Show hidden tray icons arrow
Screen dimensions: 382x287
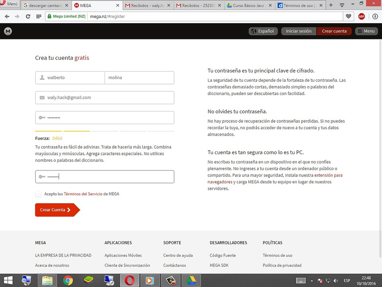312,281
